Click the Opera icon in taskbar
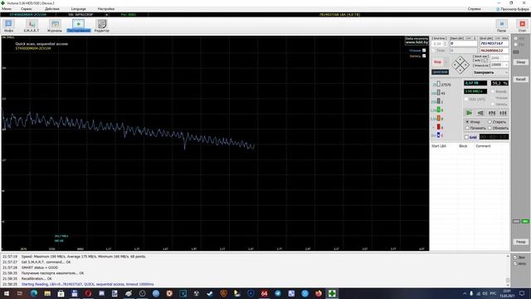Screen dimensions: 531x299 (x=88, y=293)
